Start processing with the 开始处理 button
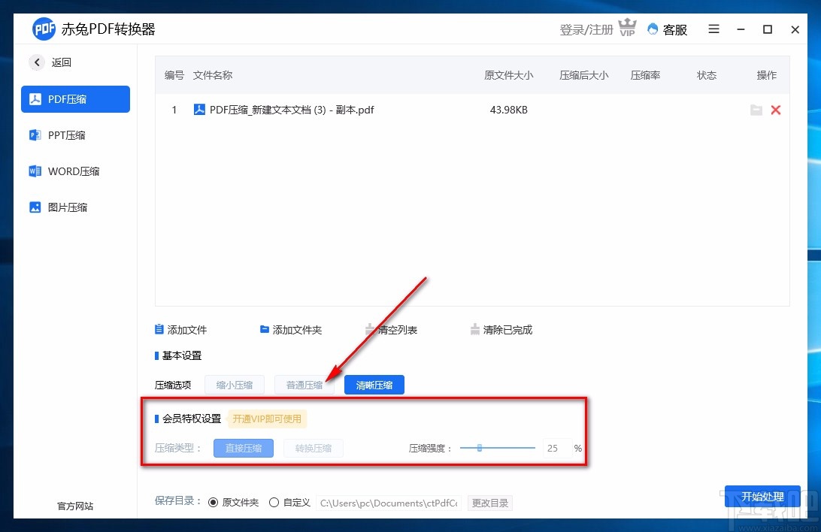Screen dimensions: 821x532 click(762, 497)
